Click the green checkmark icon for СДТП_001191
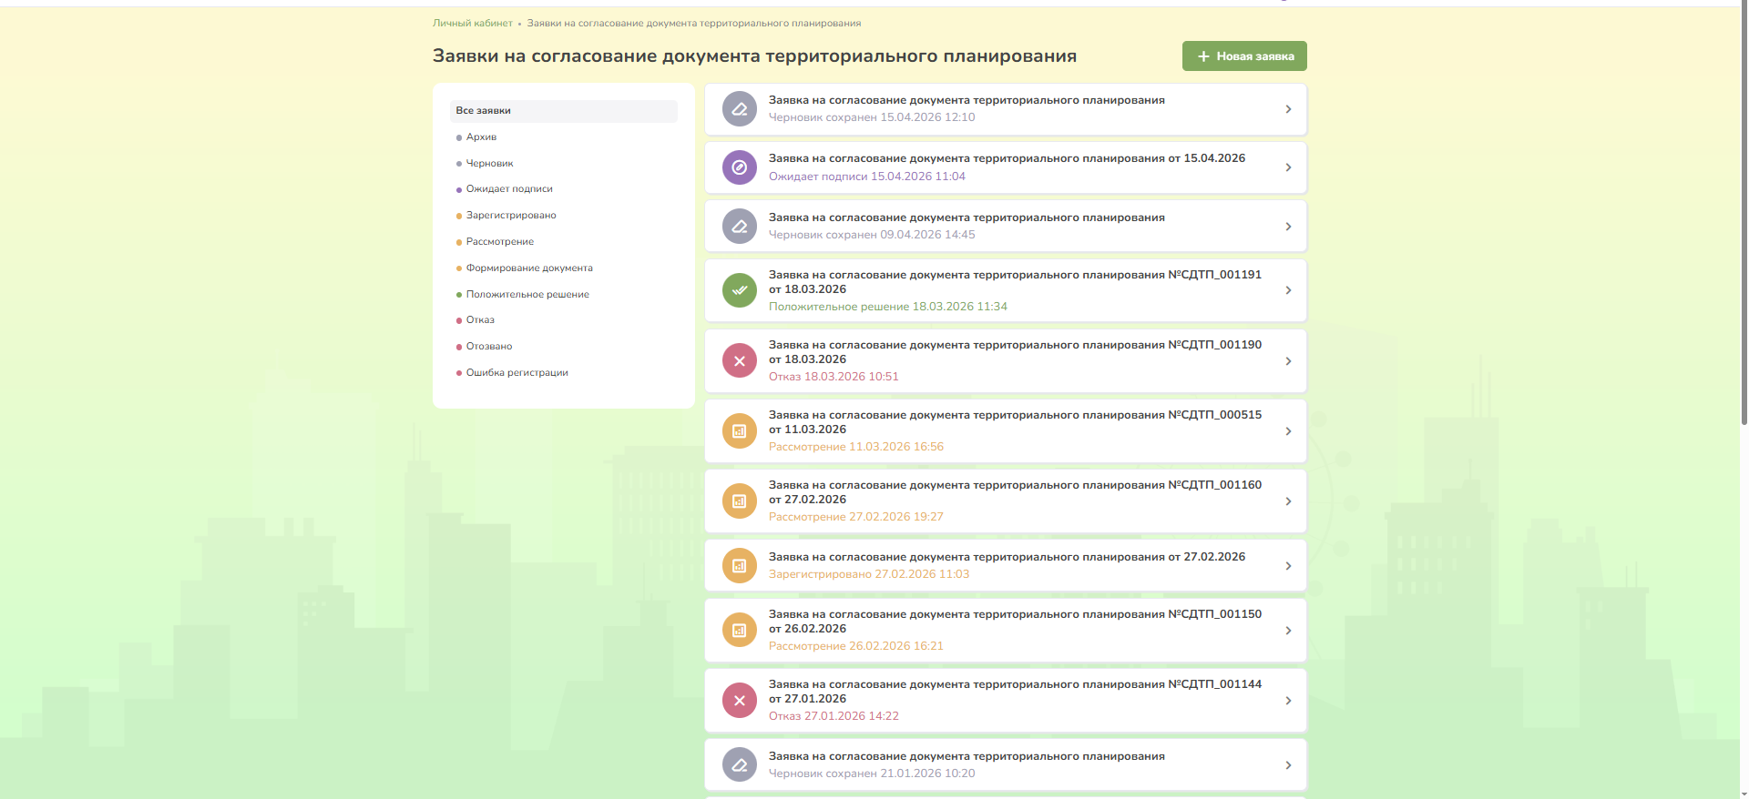 point(739,290)
